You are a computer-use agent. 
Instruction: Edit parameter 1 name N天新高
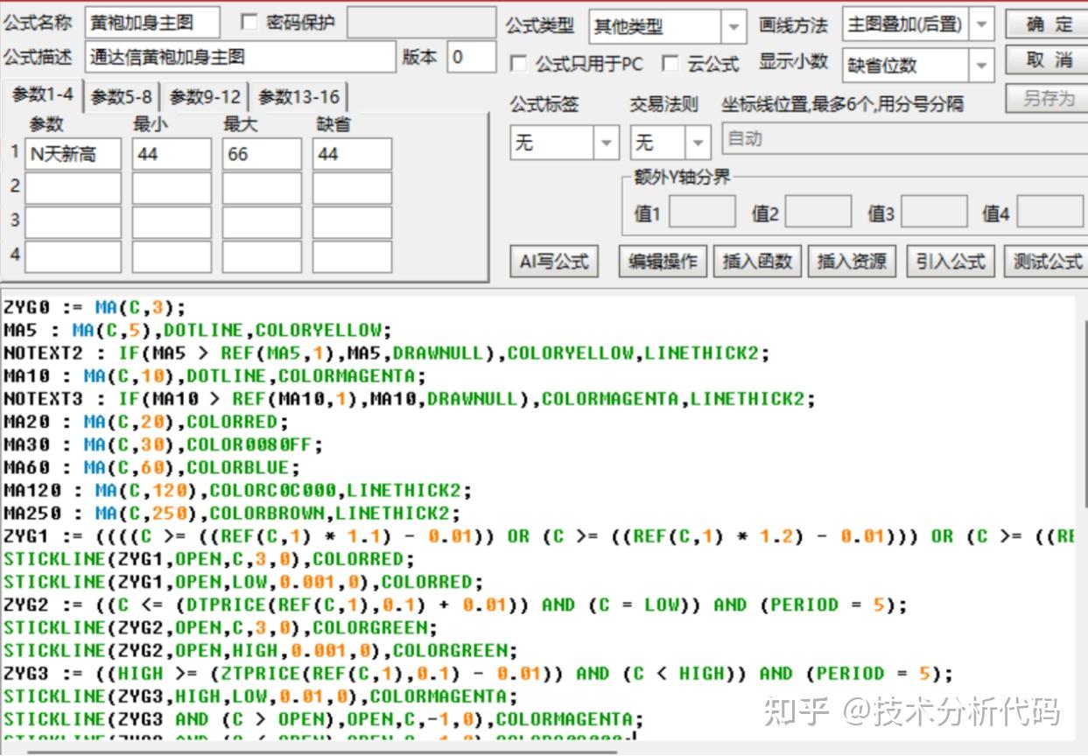(73, 154)
